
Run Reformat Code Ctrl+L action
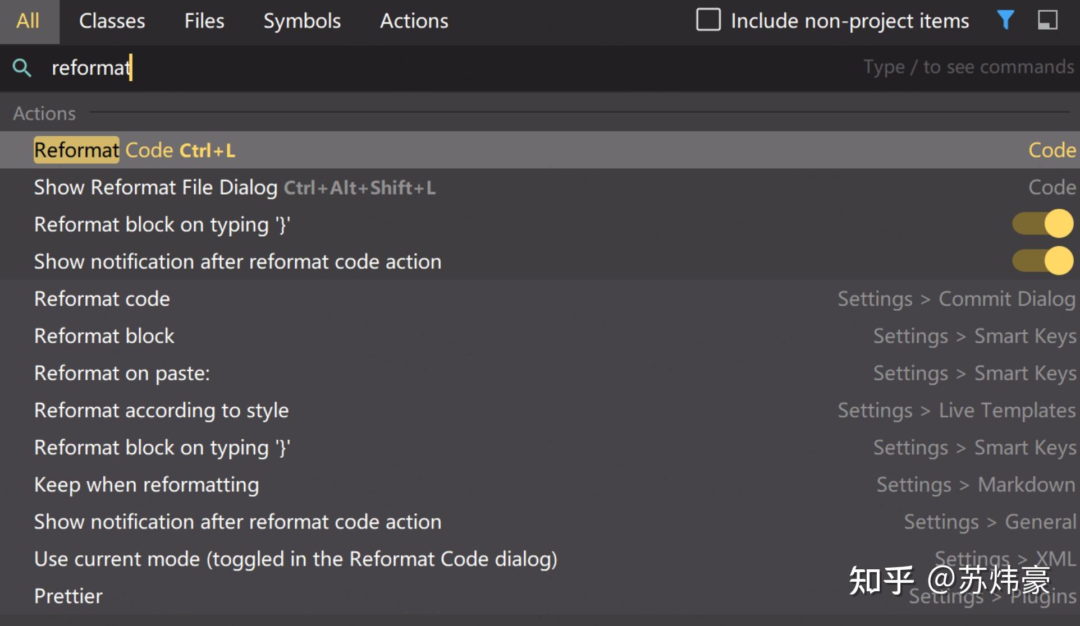coord(135,150)
